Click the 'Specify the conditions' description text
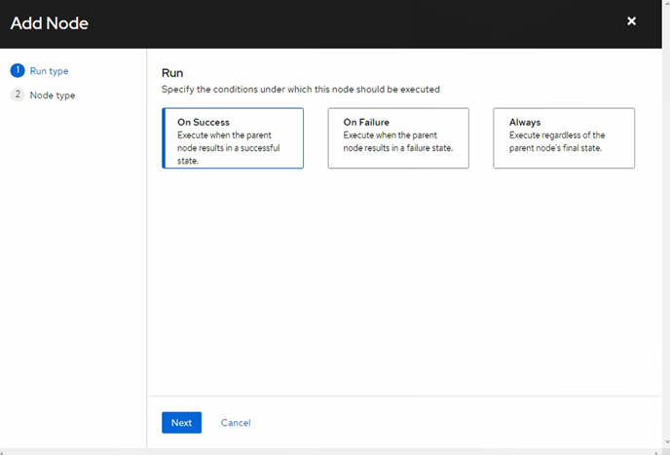 point(301,90)
